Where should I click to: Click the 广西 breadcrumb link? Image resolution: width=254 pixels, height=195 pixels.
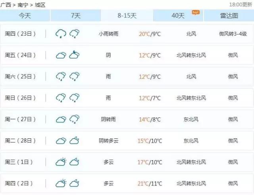click(6, 5)
